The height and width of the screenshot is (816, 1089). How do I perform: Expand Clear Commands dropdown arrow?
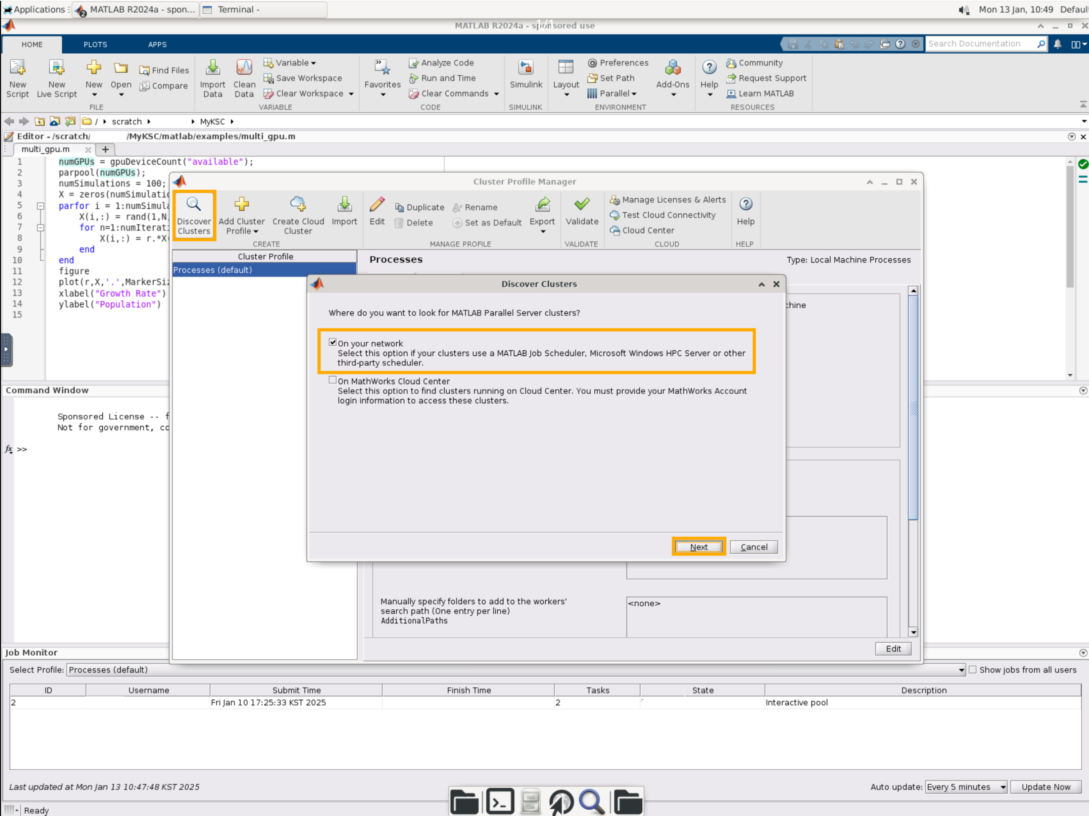pos(496,93)
